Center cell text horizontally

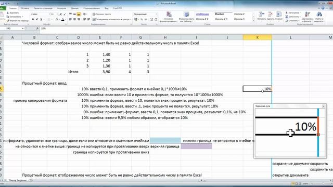[74, 20]
